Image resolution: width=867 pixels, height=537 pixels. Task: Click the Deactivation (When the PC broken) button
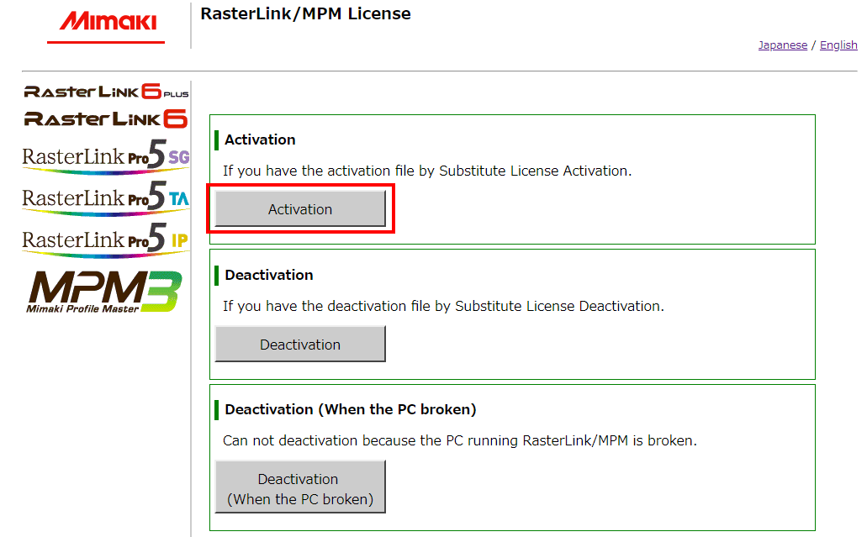(299, 487)
